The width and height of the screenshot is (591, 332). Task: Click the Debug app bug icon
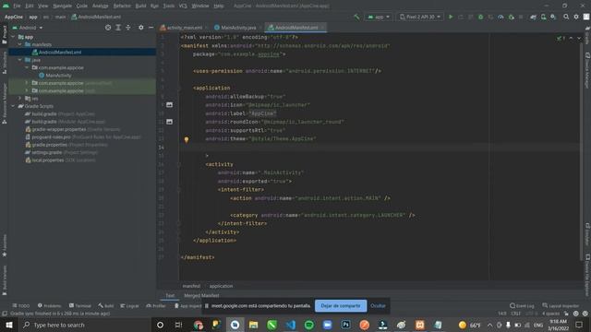(x=480, y=17)
